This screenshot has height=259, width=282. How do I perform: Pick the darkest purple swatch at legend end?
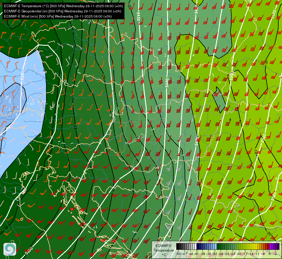click(x=278, y=246)
